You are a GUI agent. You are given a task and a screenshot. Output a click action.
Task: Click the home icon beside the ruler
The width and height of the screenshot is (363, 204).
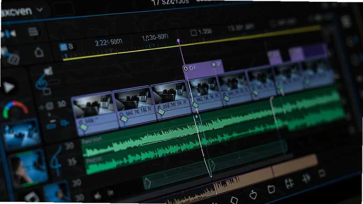39,53
